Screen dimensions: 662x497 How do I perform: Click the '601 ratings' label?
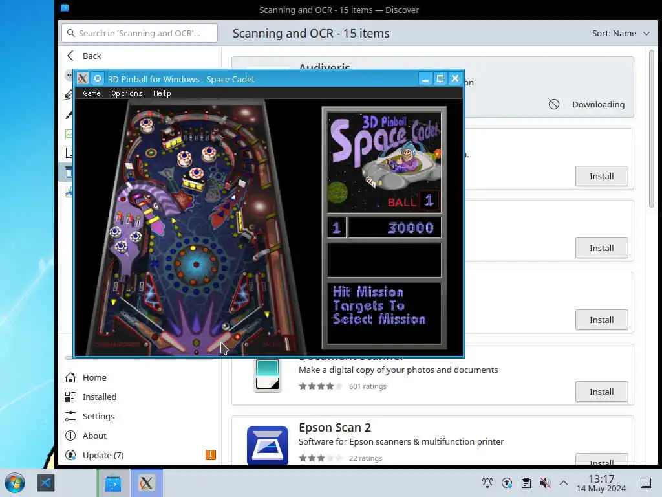tap(367, 386)
